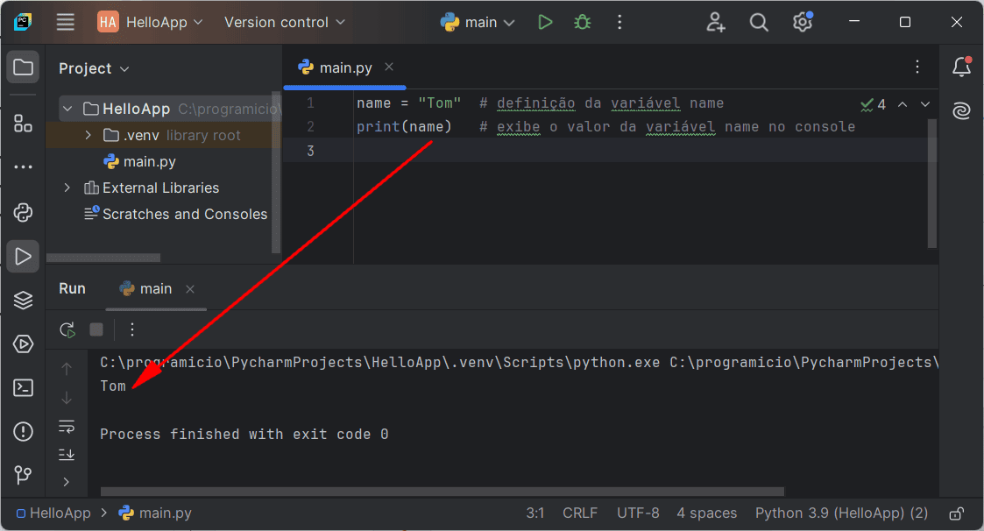Viewport: 984px width, 531px height.
Task: Click the stop process button
Action: click(96, 329)
